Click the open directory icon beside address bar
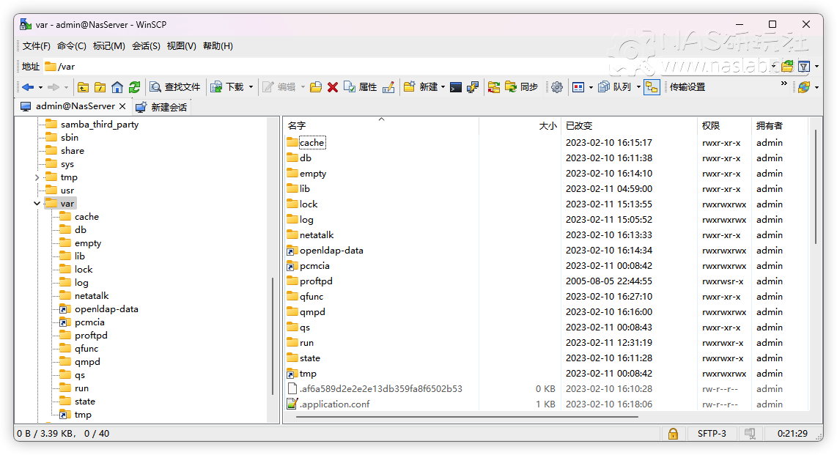837x455 pixels. [x=787, y=66]
